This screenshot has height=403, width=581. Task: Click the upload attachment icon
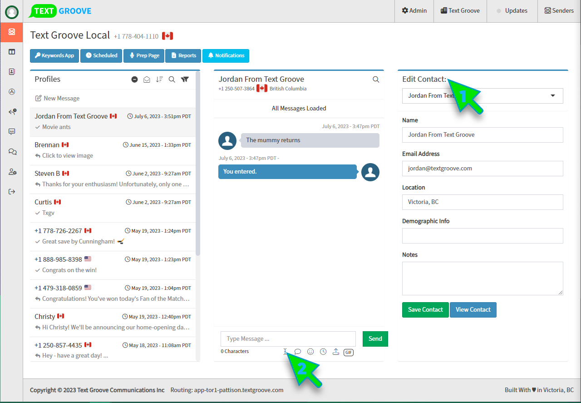(336, 352)
